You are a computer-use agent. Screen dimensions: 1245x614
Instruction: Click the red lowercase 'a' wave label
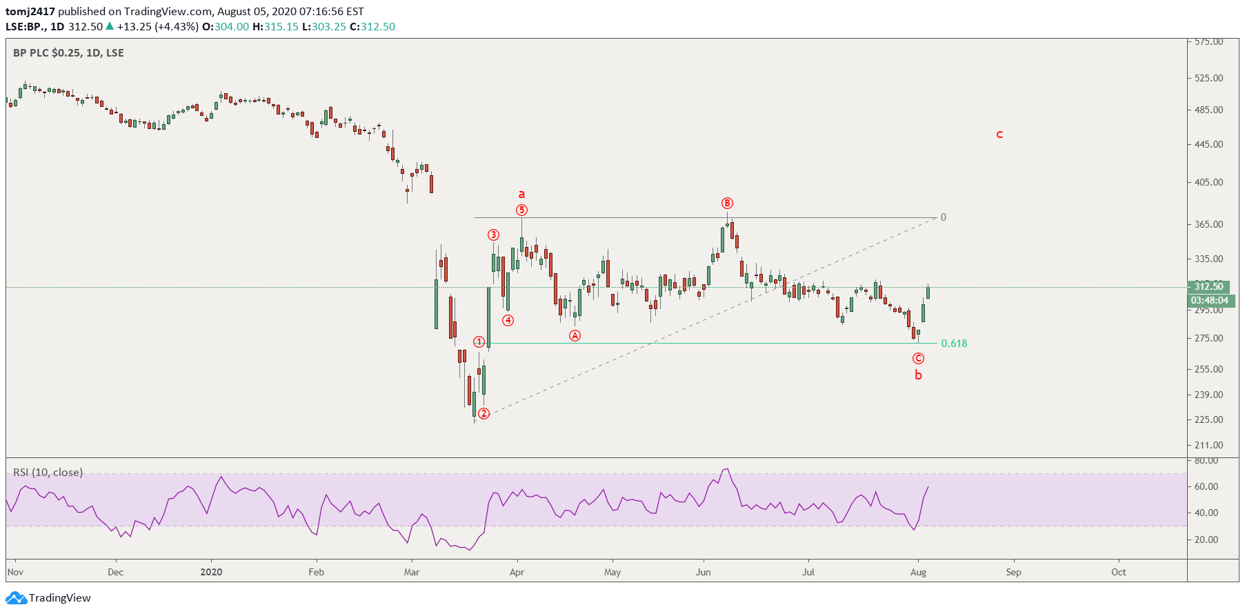coord(521,195)
